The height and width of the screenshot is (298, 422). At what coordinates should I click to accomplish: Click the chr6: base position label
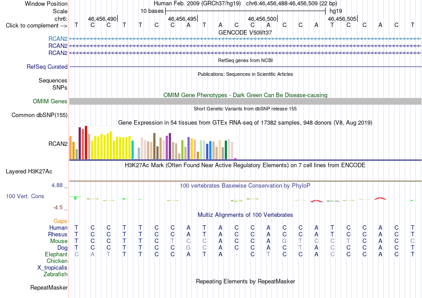(x=61, y=19)
